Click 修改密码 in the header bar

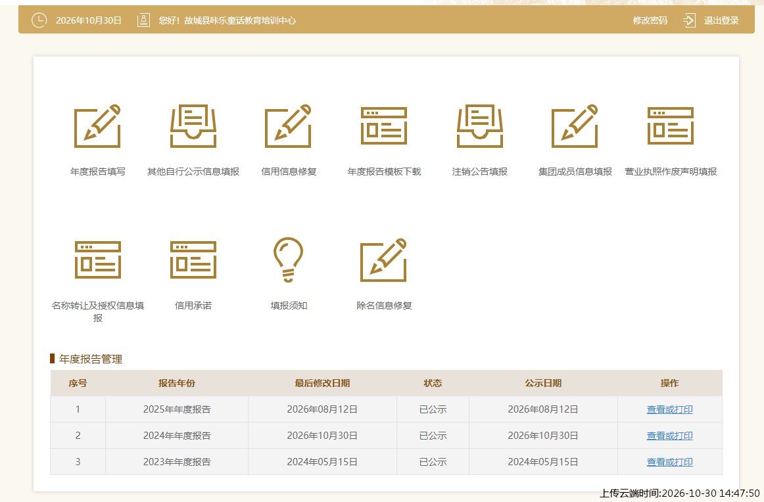coord(650,20)
